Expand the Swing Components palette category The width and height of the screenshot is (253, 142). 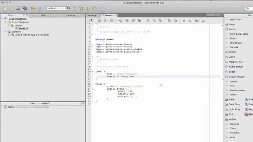(x=227, y=34)
